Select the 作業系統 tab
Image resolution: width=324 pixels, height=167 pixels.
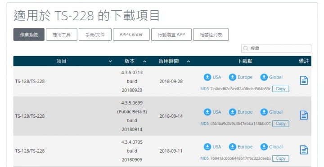pyautogui.click(x=29, y=35)
